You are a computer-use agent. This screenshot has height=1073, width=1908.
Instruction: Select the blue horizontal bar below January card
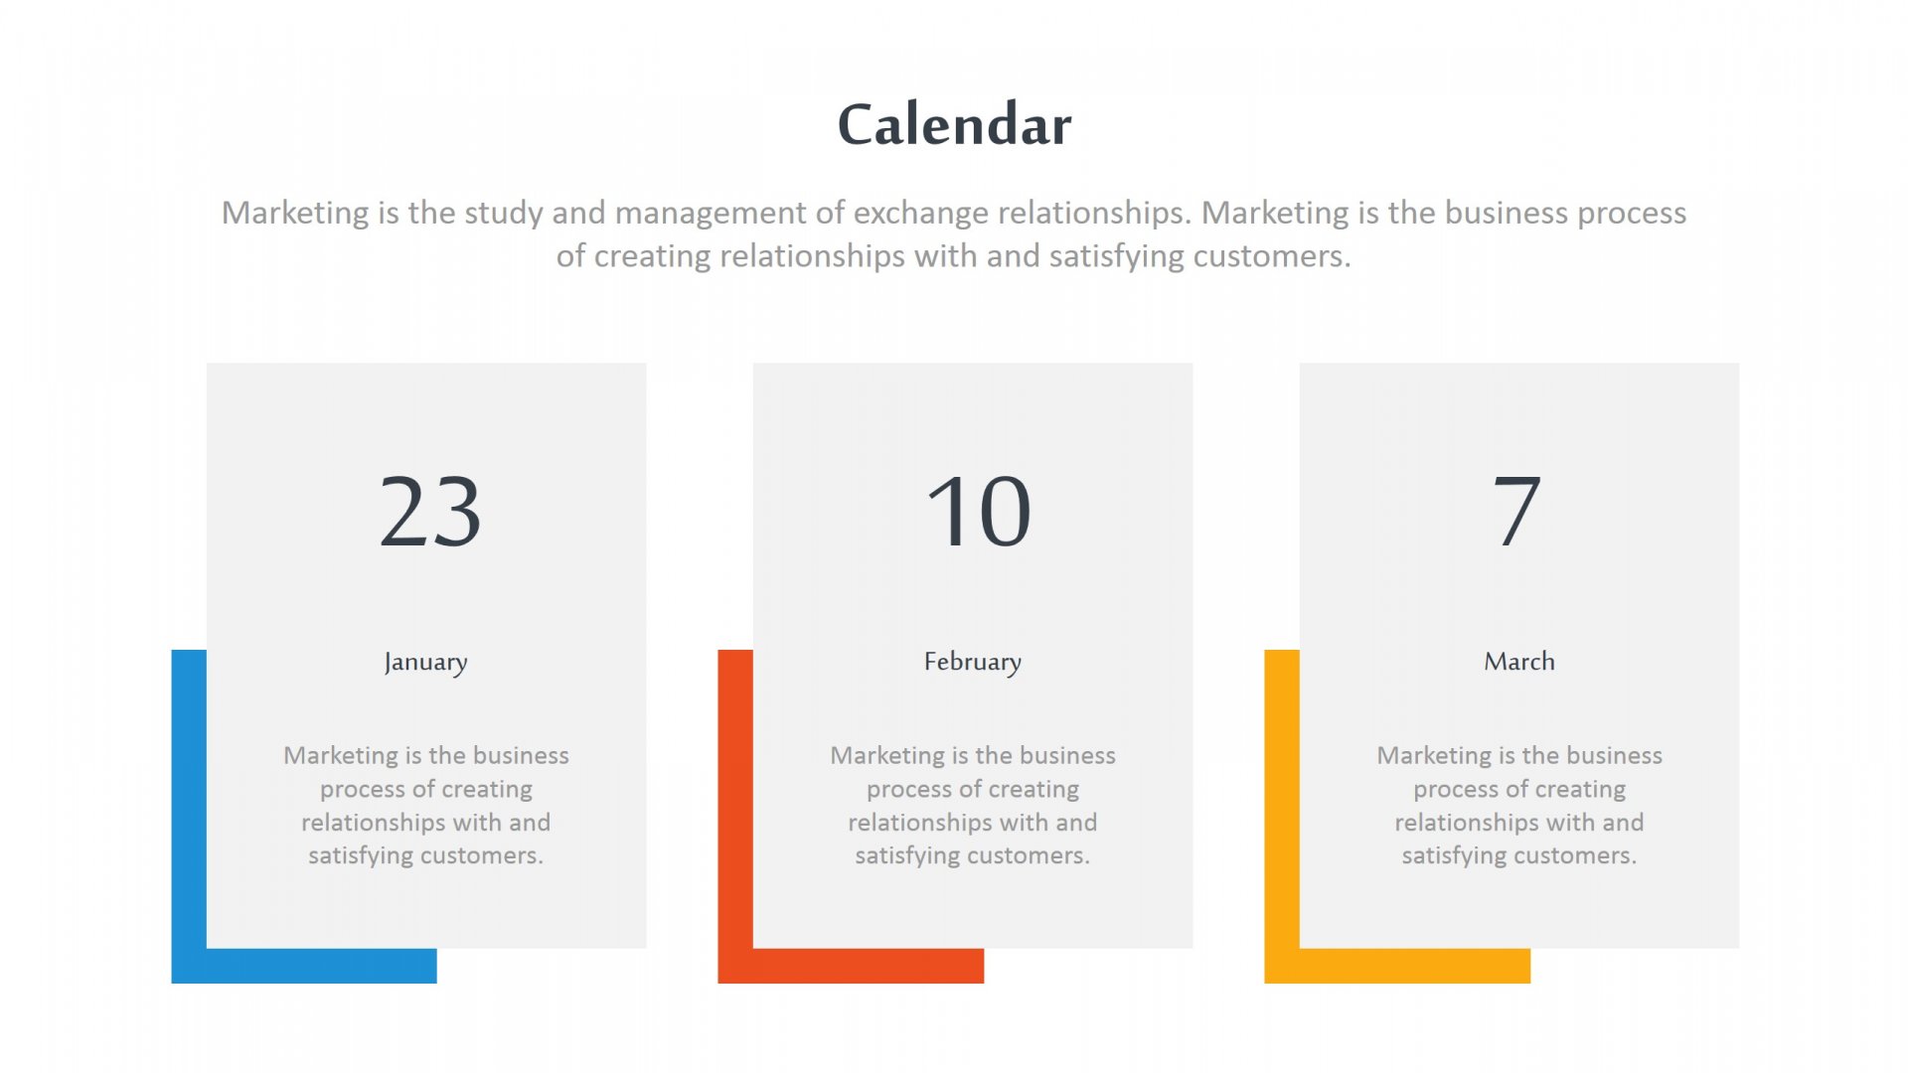tap(318, 966)
